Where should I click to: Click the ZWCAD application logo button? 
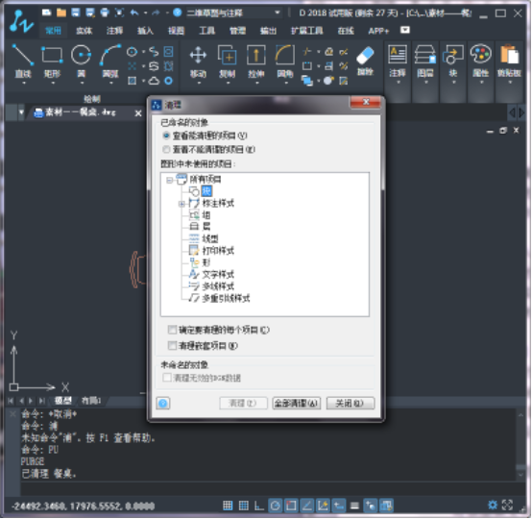(x=21, y=21)
